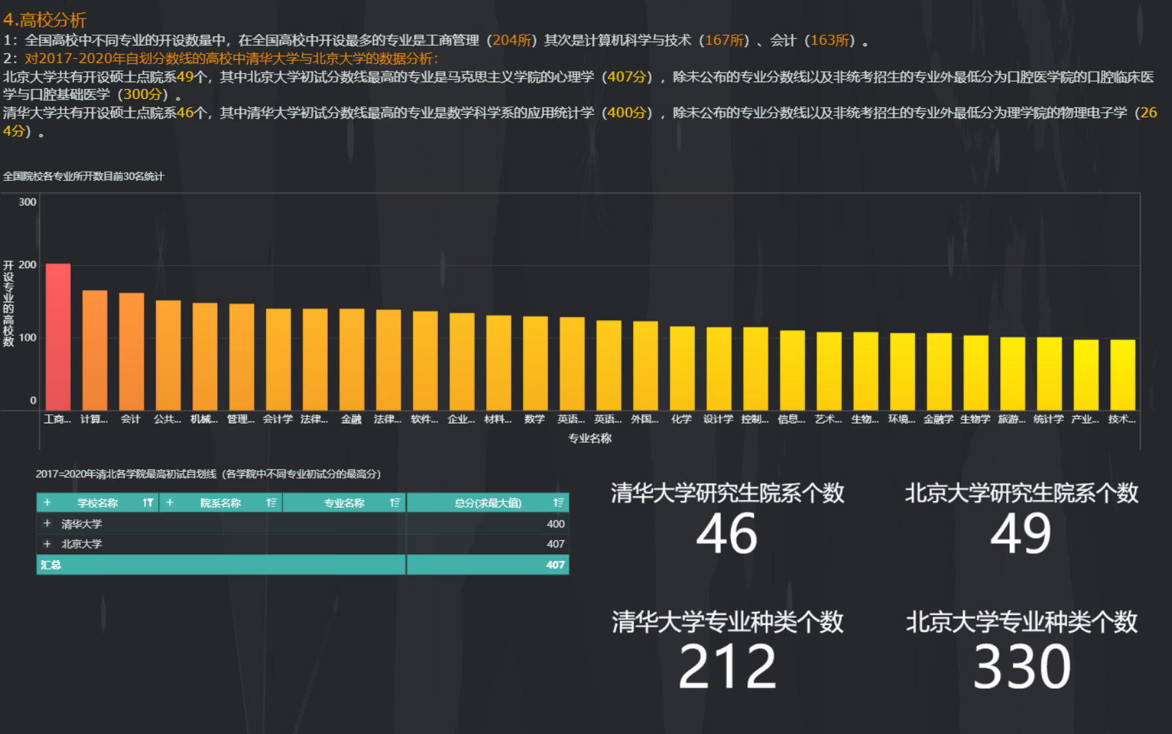Click sort icon in 专业名称 column header

[x=395, y=503]
